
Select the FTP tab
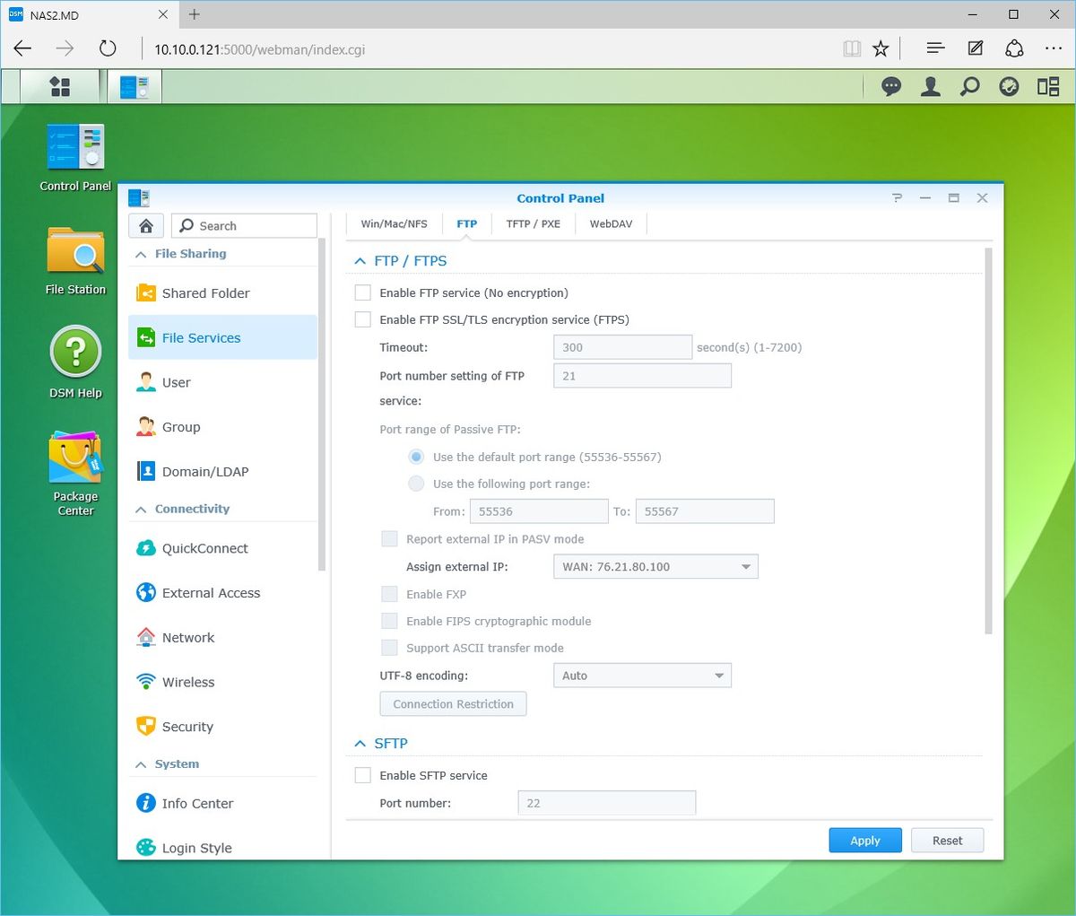click(466, 223)
